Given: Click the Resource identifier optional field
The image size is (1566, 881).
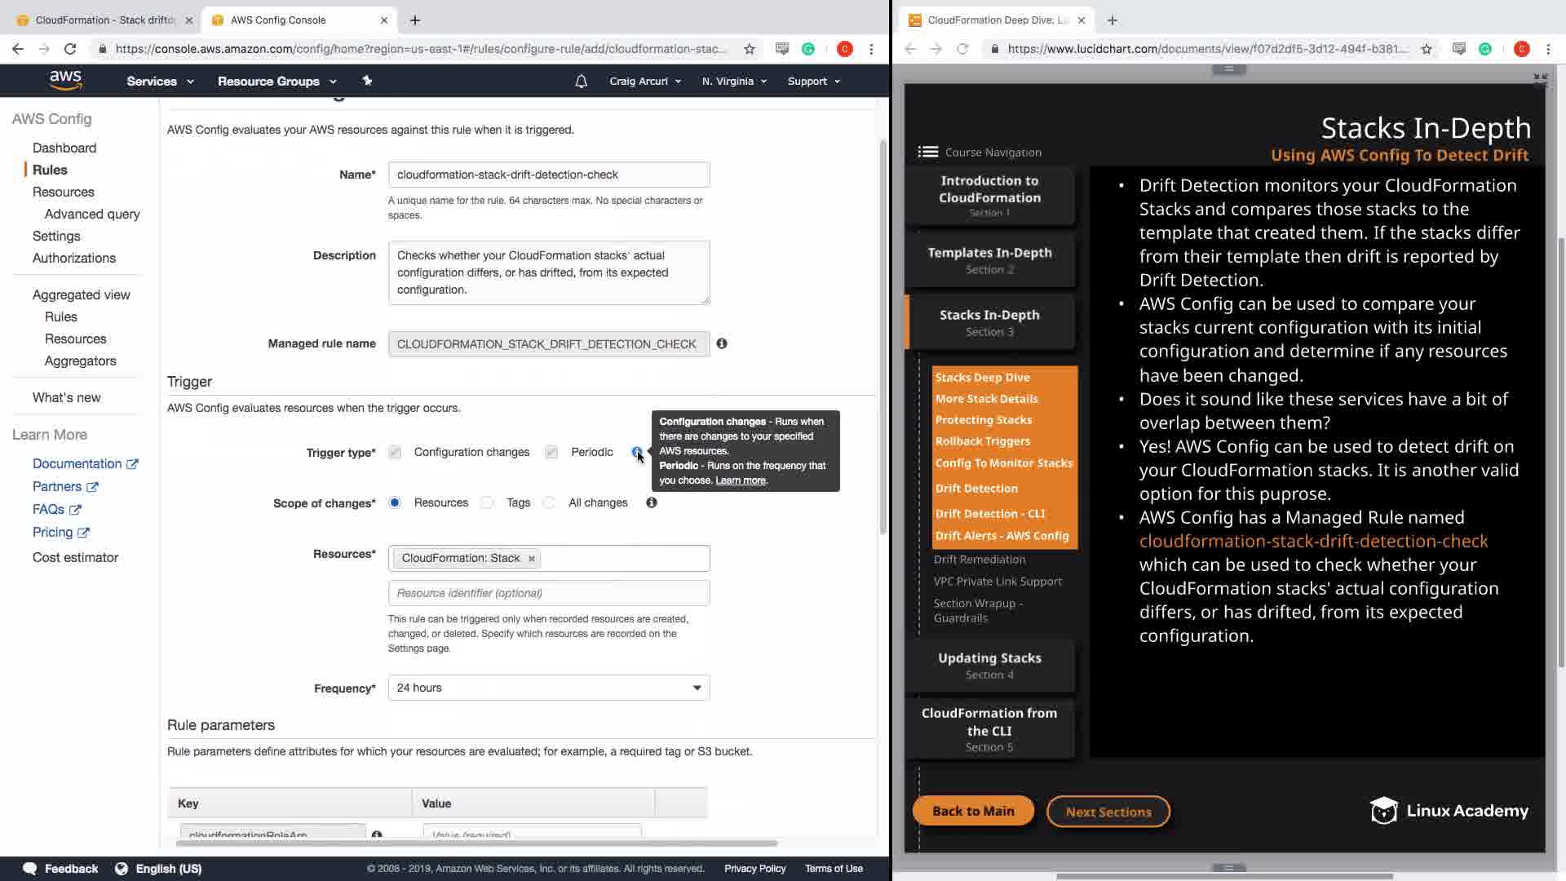Looking at the screenshot, I should point(548,593).
